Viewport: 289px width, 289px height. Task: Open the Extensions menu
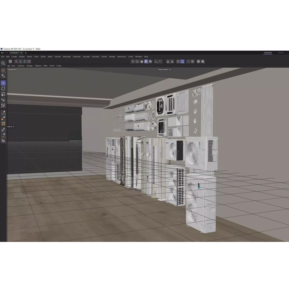[x=122, y=57]
